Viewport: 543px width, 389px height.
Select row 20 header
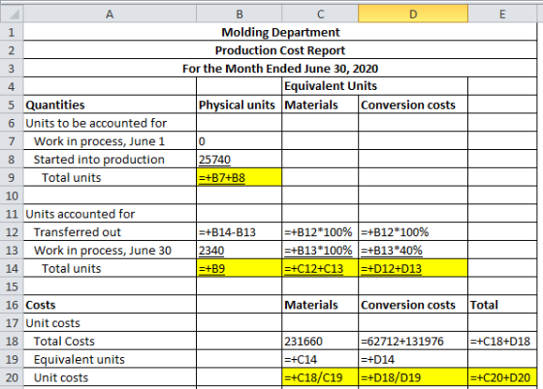[x=12, y=377]
